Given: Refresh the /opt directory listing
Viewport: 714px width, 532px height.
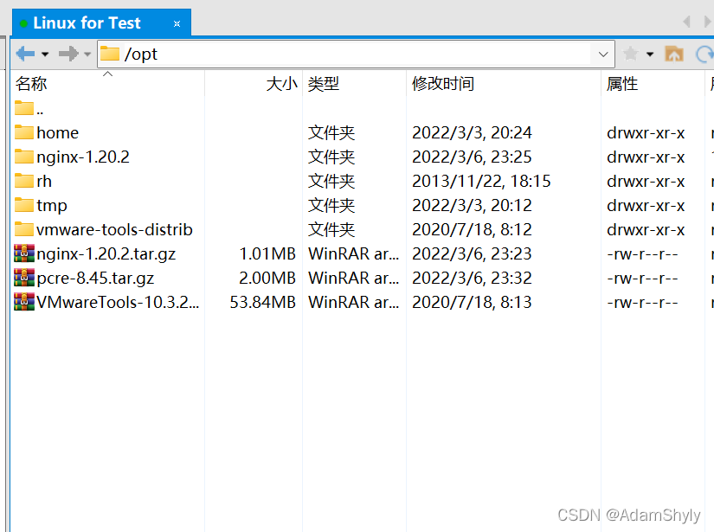Looking at the screenshot, I should pyautogui.click(x=706, y=53).
